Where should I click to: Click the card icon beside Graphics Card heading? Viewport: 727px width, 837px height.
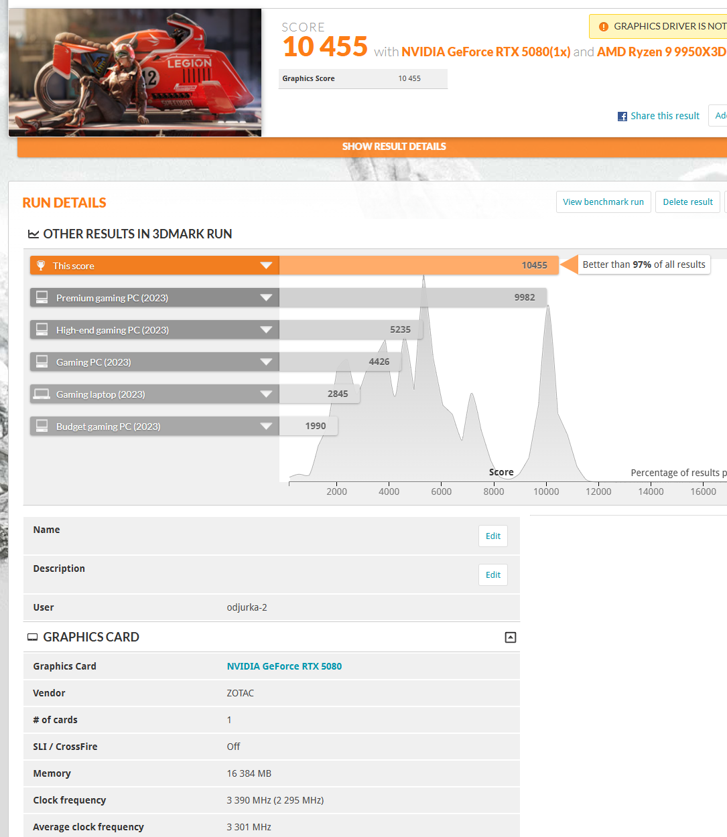[32, 637]
